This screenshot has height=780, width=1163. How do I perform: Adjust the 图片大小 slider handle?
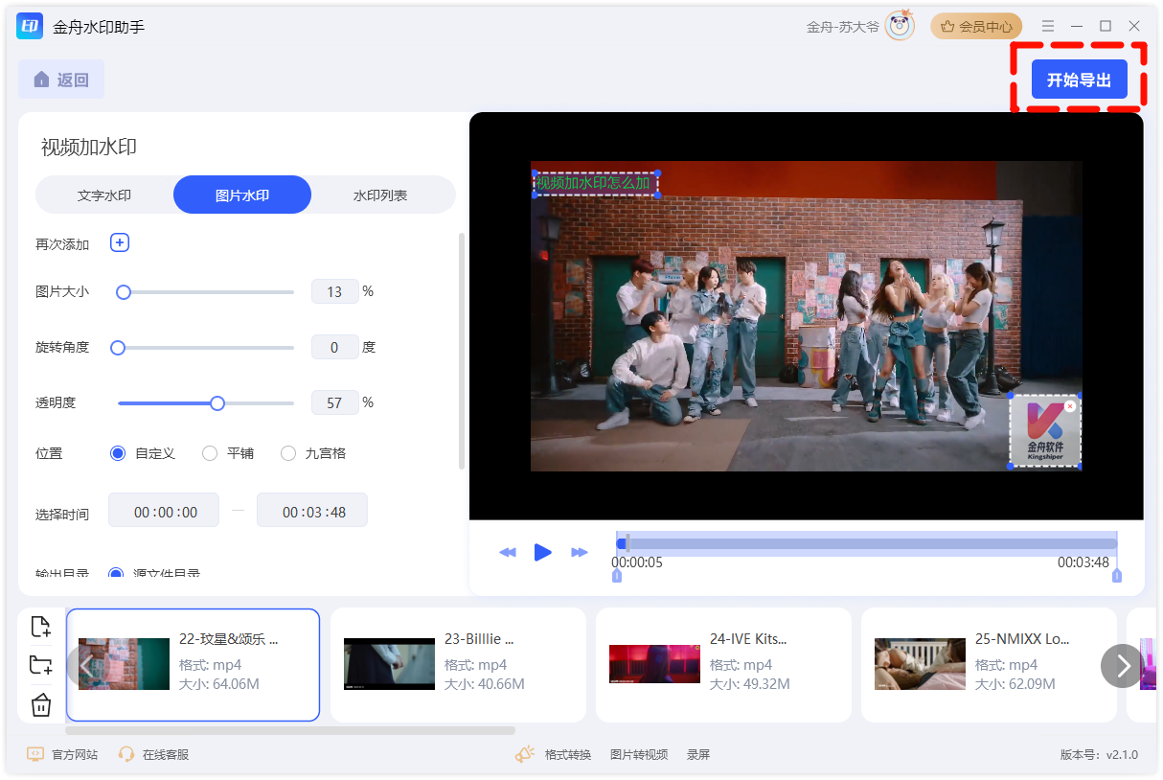click(124, 292)
